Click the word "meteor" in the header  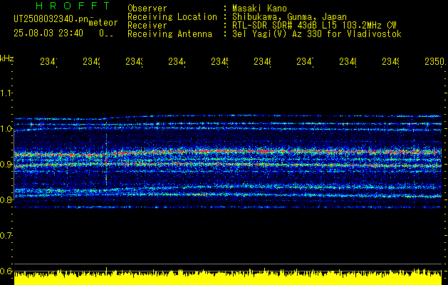pyautogui.click(x=103, y=23)
